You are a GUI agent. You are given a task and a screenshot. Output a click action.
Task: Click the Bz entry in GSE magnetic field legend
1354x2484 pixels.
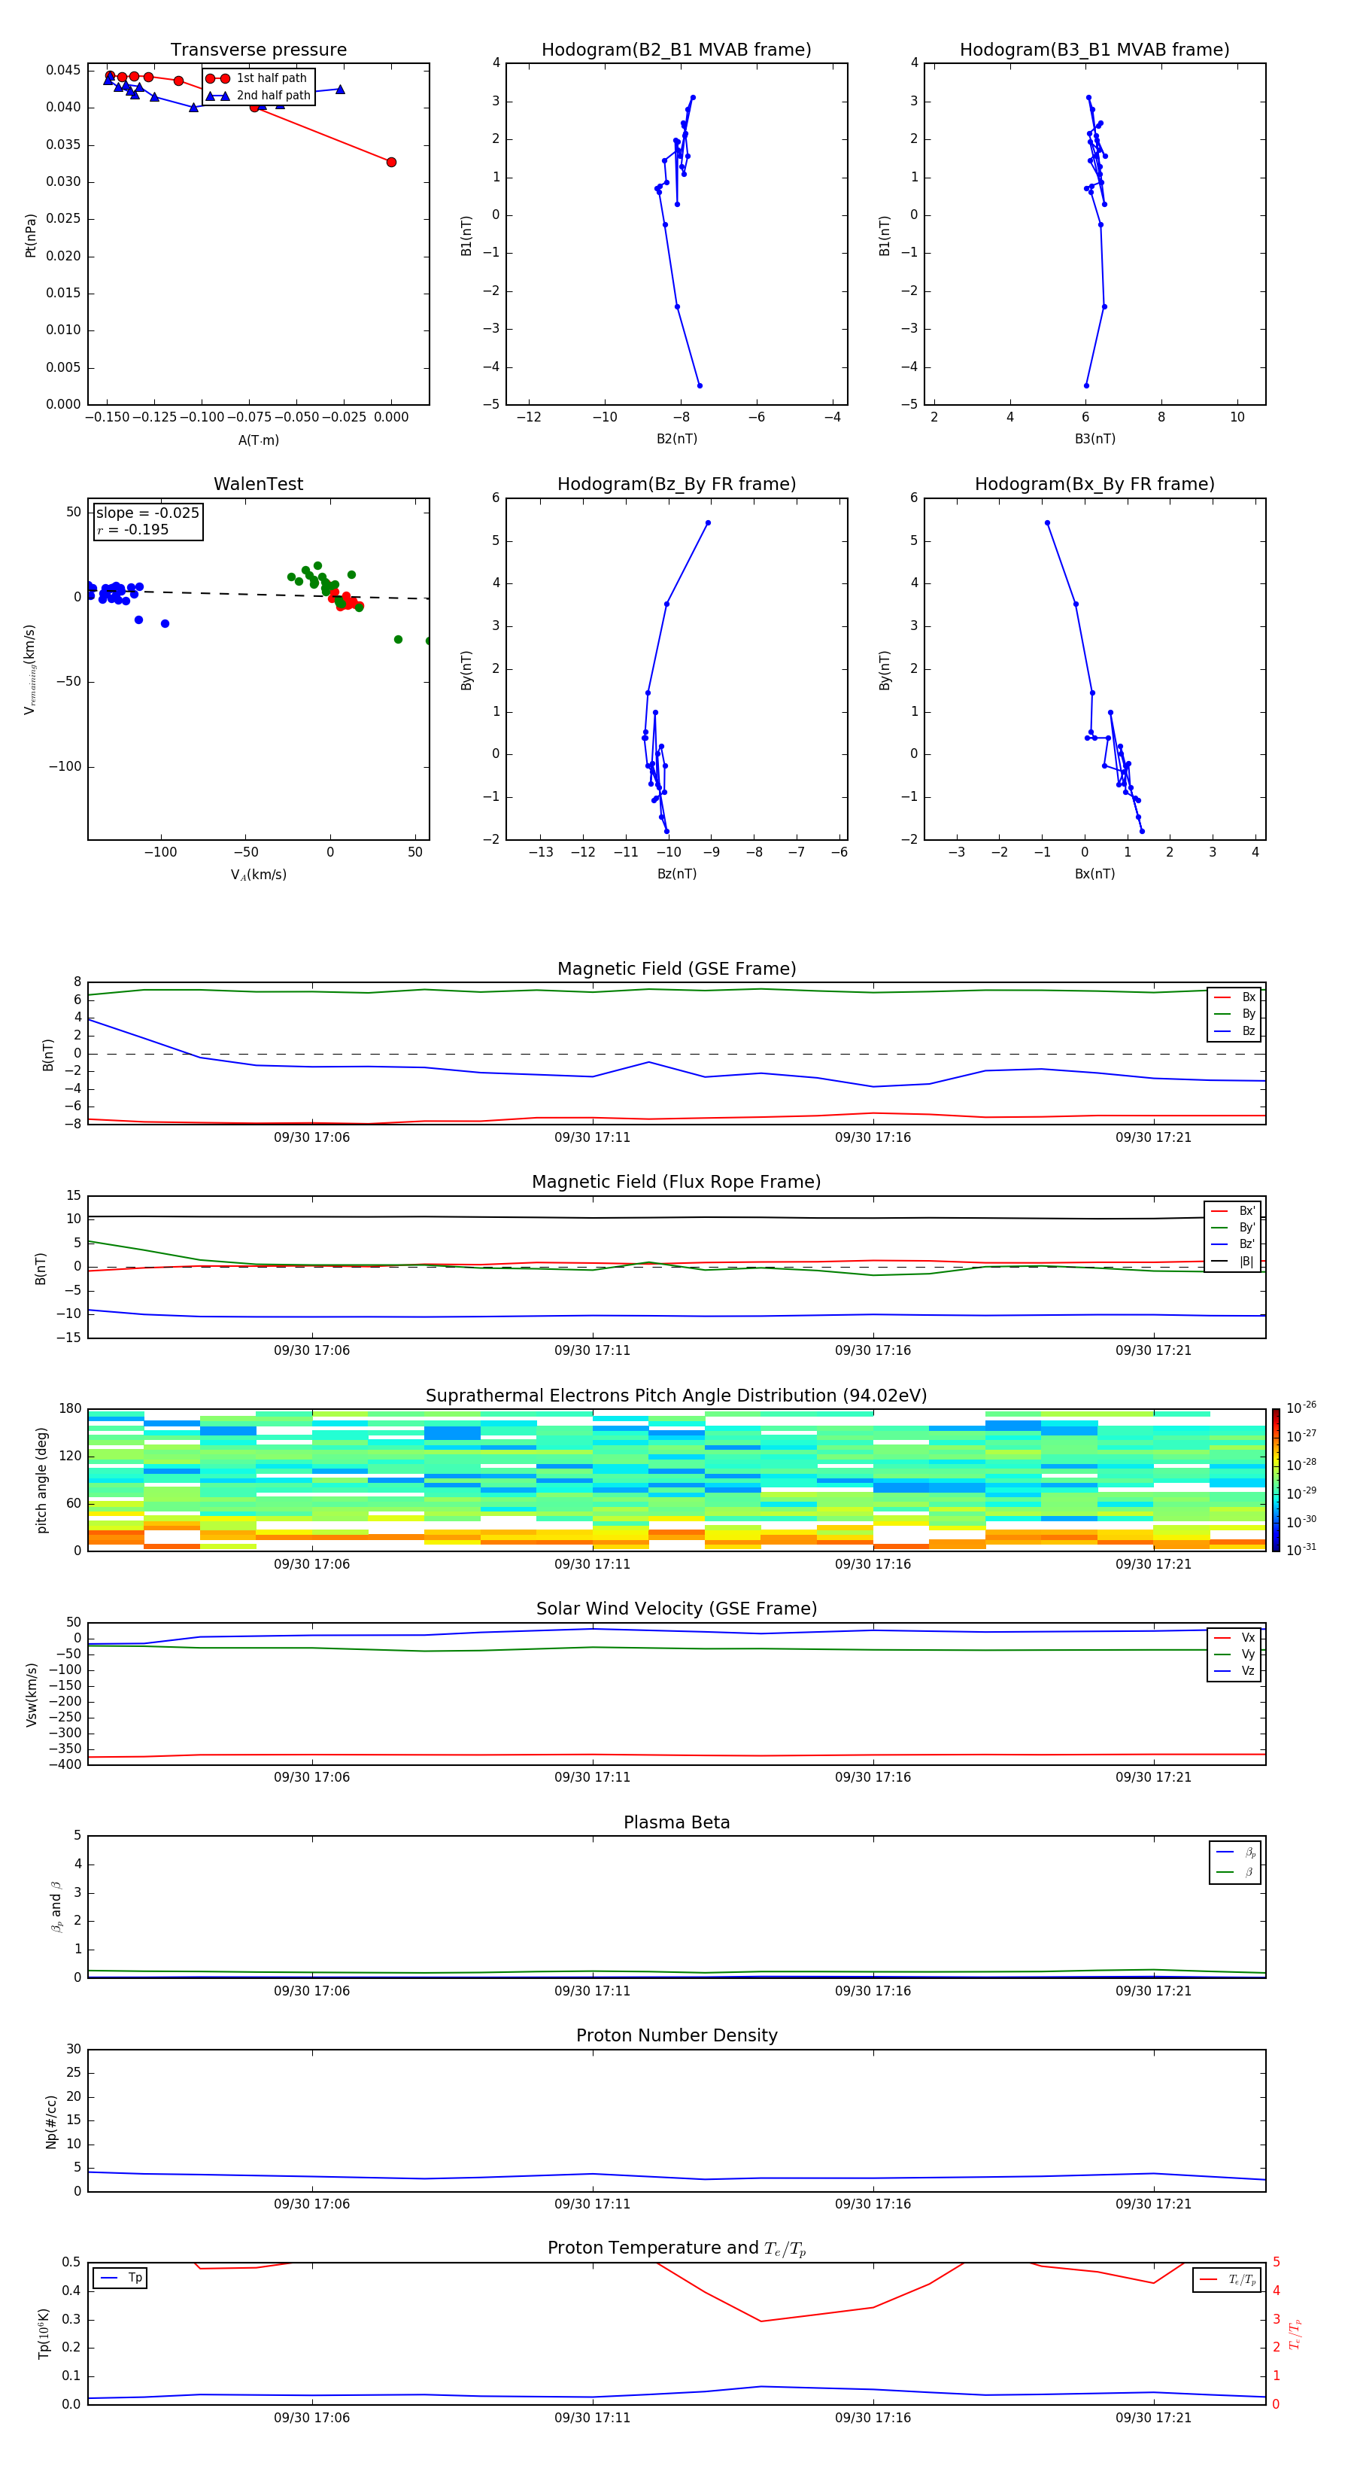point(1234,1030)
